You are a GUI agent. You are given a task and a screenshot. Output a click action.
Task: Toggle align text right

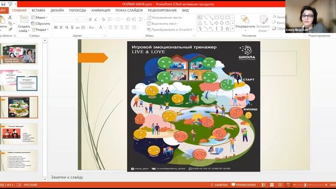121,27
